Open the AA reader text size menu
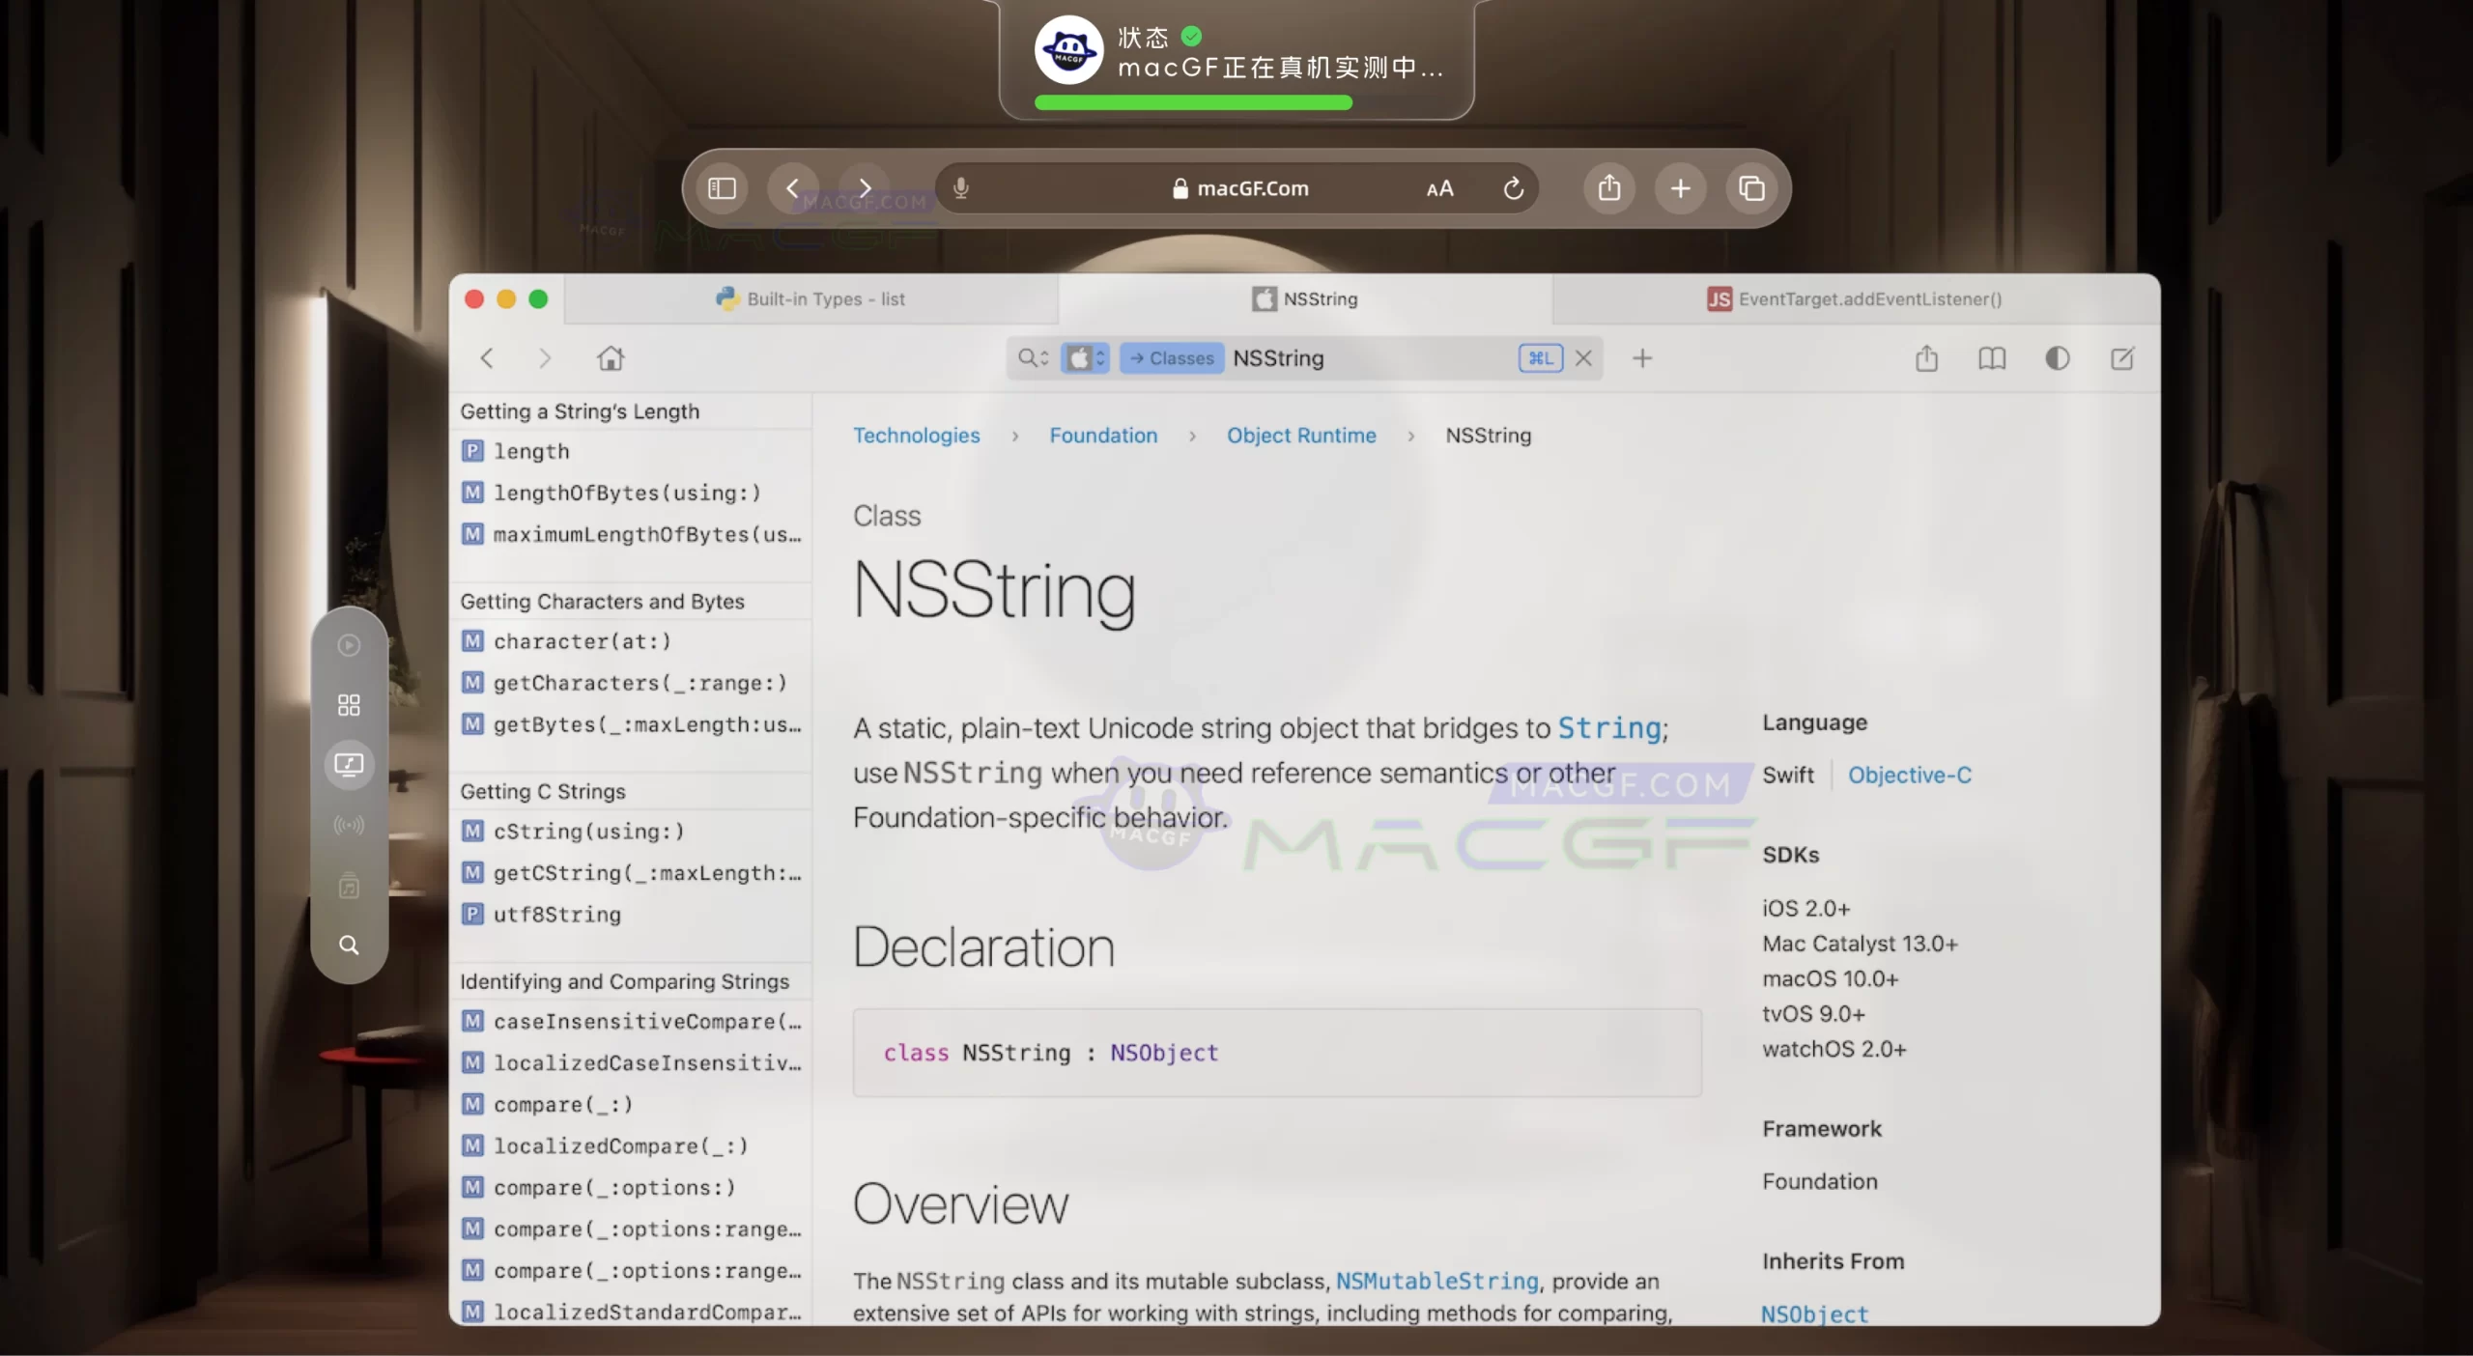Viewport: 2473px width, 1356px height. pos(1439,189)
